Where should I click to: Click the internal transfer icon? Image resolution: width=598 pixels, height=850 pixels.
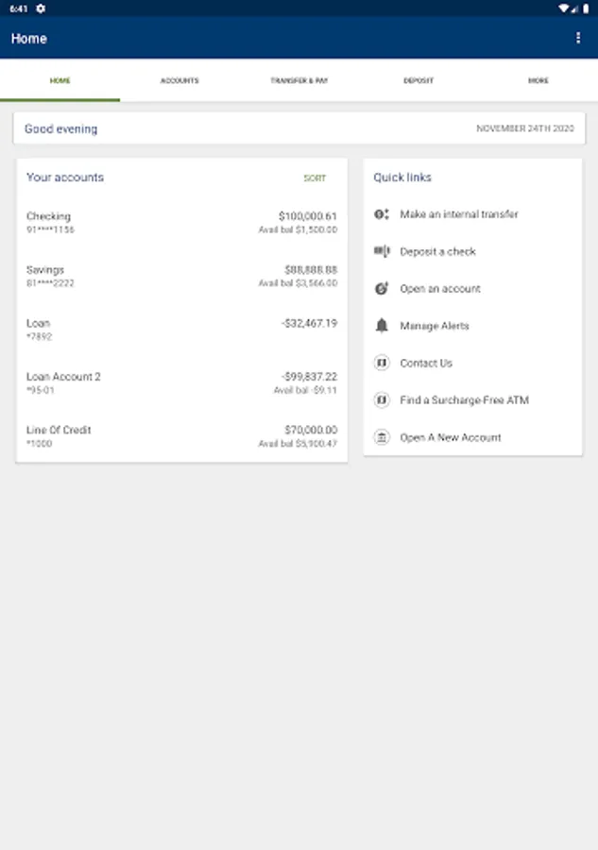(382, 214)
